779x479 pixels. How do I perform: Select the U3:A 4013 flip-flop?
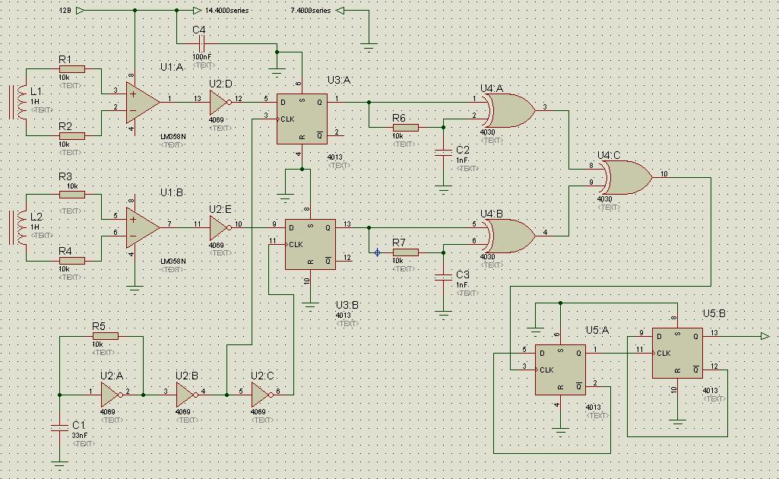point(302,119)
